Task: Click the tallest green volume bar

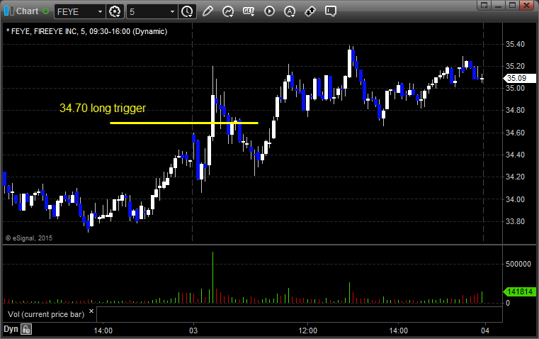Action: coord(212,277)
